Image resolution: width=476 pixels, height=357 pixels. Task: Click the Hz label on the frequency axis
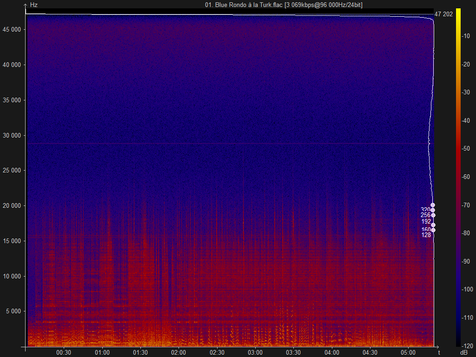pos(33,5)
